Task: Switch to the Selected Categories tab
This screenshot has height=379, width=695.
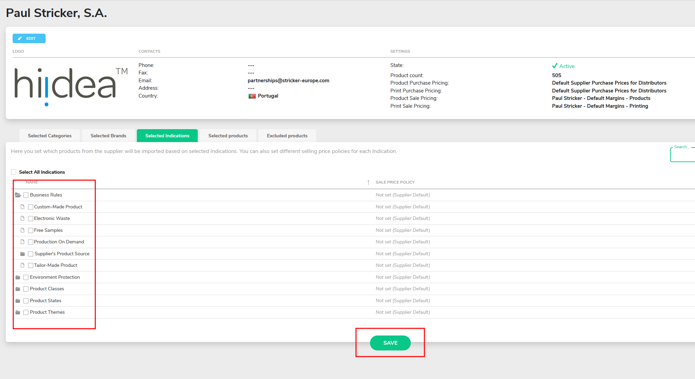Action: pyautogui.click(x=50, y=136)
